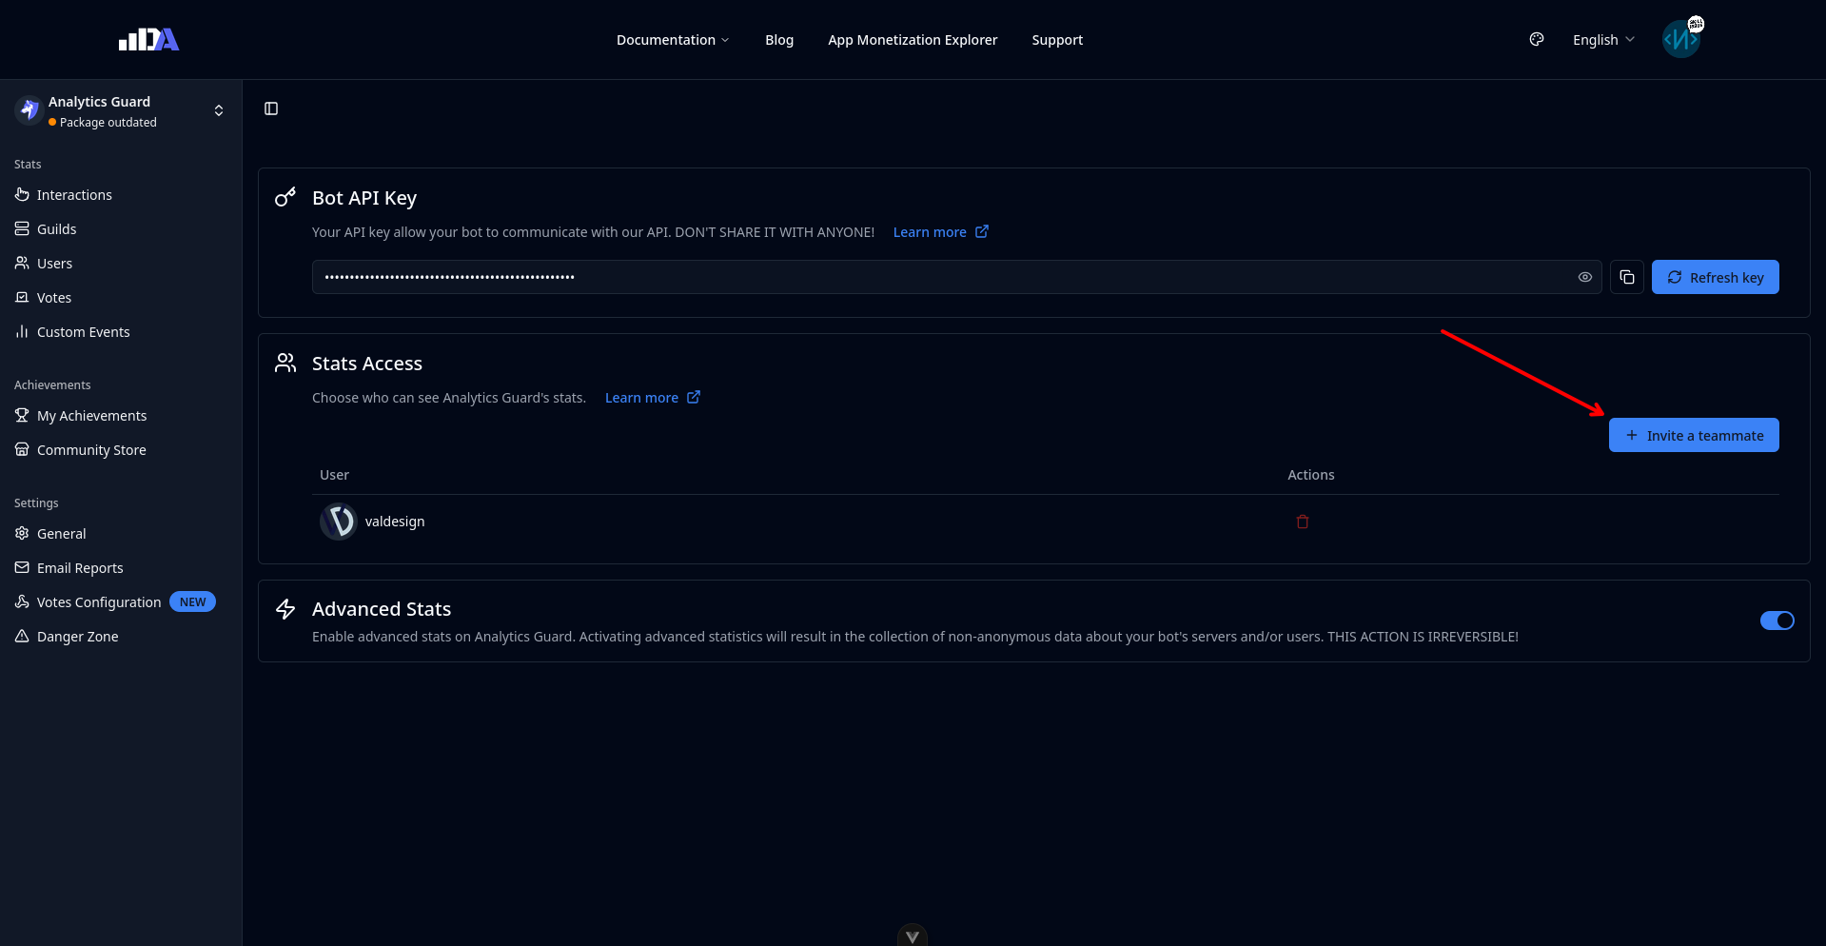This screenshot has height=946, width=1826.
Task: Disable the Advanced Stats toggle
Action: (1776, 621)
